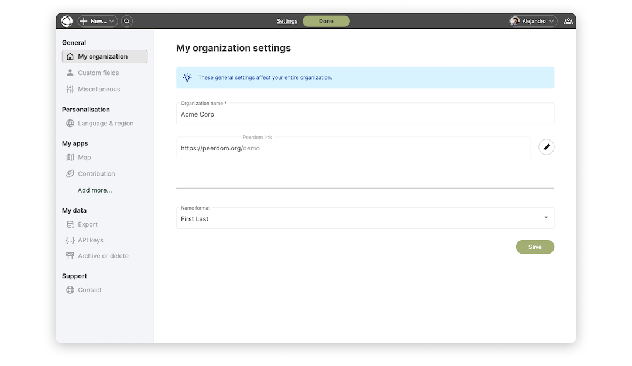Click the Map app icon in sidebar
Viewport: 632px width, 366px height.
pos(70,158)
